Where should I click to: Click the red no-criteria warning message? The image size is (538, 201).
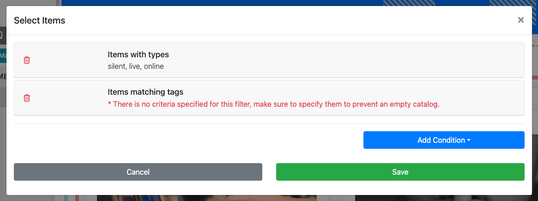tap(273, 104)
